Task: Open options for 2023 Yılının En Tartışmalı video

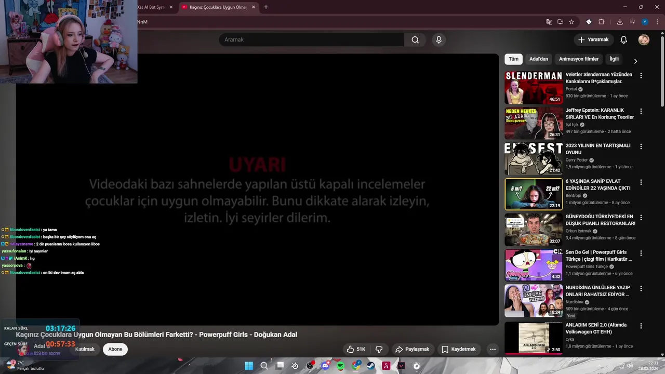Action: coord(641,146)
